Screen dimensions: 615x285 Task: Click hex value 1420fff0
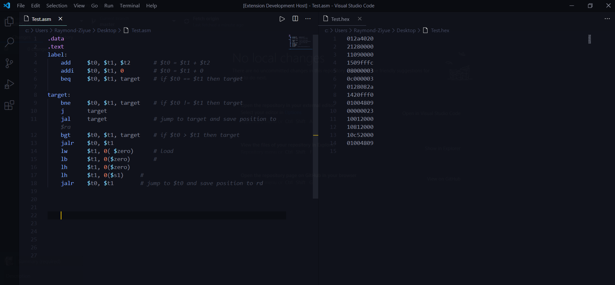(360, 95)
